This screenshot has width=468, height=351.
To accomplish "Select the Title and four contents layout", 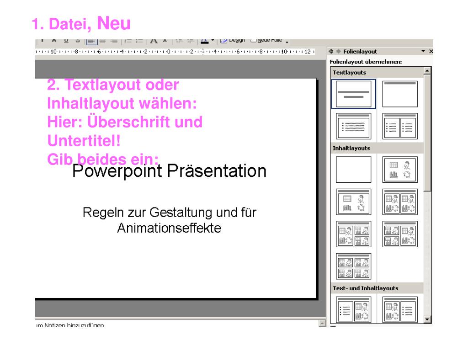I will tap(353, 266).
